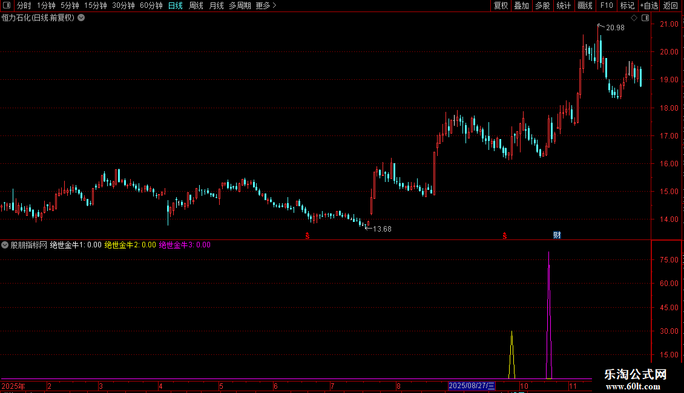Image resolution: width=684 pixels, height=393 pixels.
Task: Switch to 周线 weekly chart
Action: 196,5
